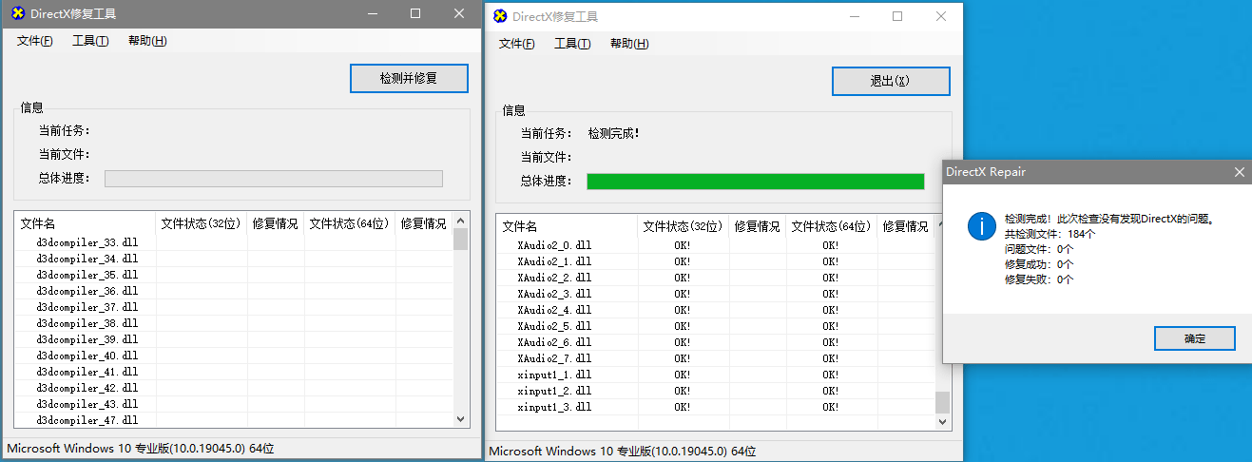Click 32-bit OK! status of XAudio2_0.dll
Viewport: 1252px width, 462px height.
(x=683, y=245)
